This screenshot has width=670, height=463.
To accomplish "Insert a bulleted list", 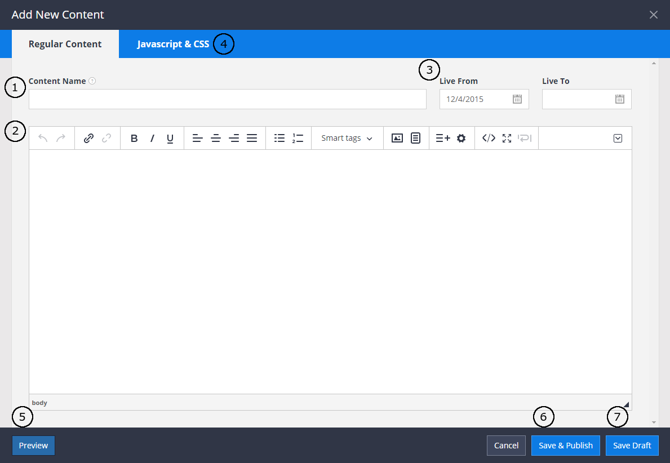I will (279, 138).
